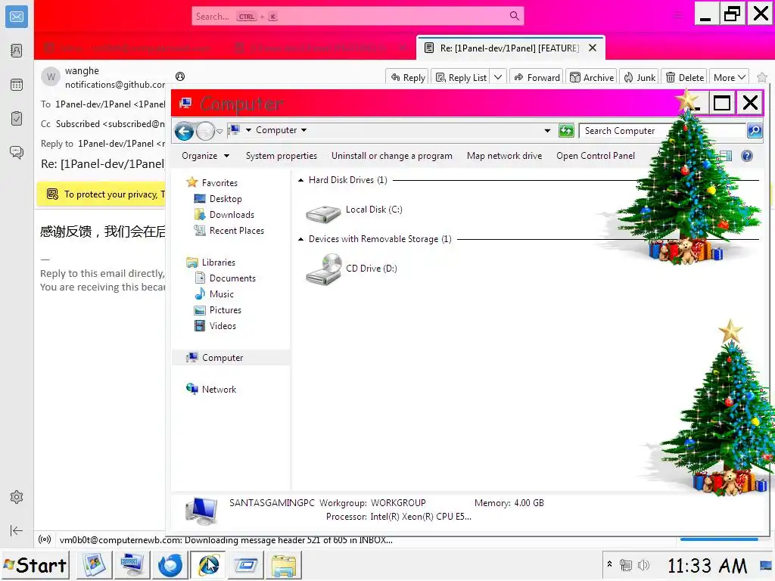Click the connection status icon in Thunderbird status bar
This screenshot has width=775, height=581.
click(x=45, y=539)
